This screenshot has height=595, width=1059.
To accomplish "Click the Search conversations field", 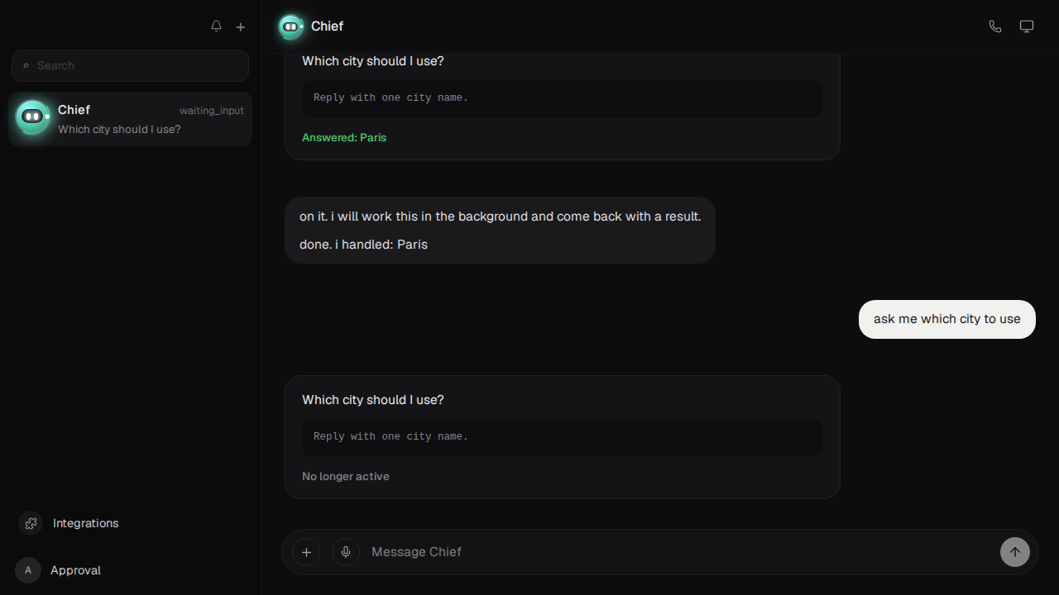I will tap(130, 65).
